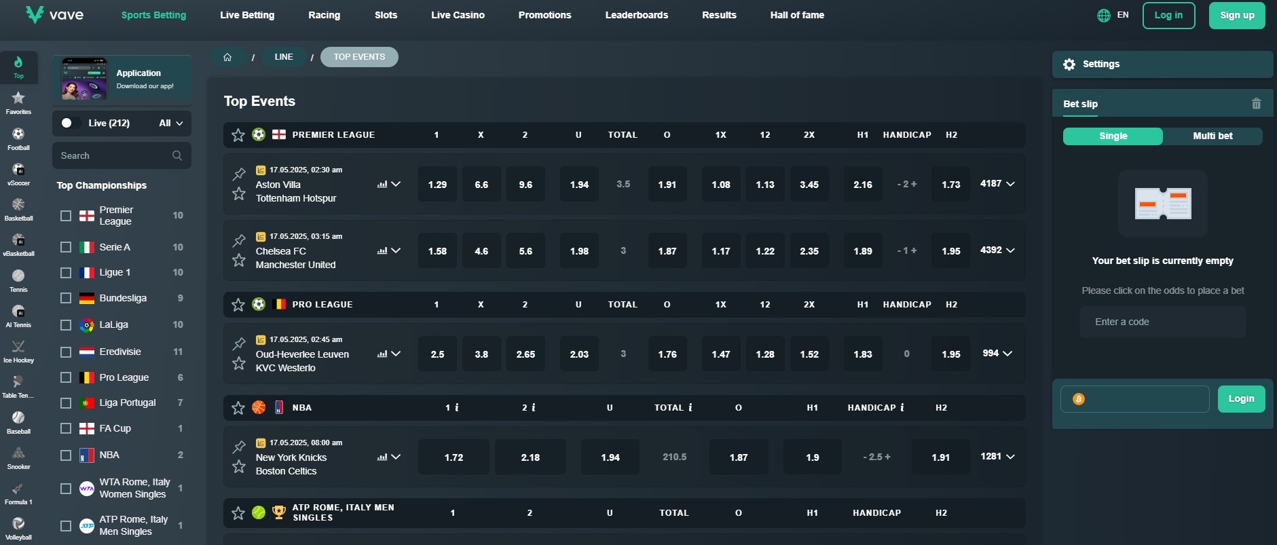Click the LINE breadcrumb link
The image size is (1277, 545).
(x=284, y=57)
